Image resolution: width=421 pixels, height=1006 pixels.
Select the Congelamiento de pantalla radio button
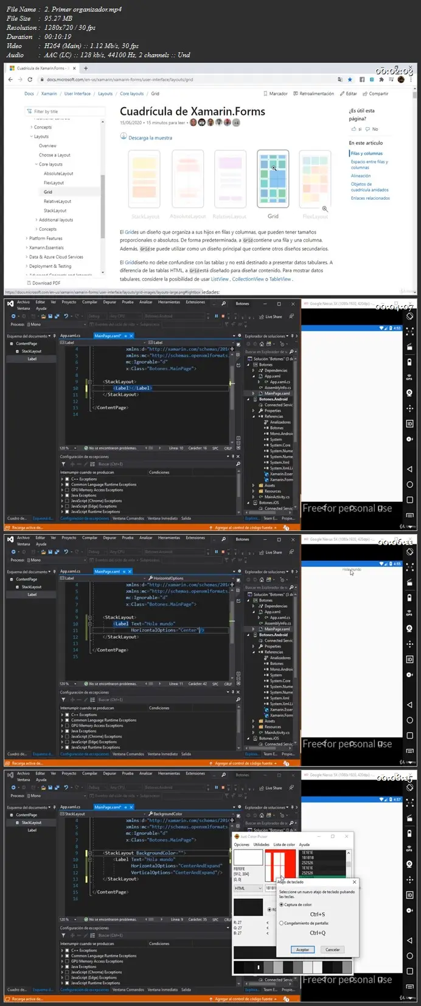[x=281, y=923]
